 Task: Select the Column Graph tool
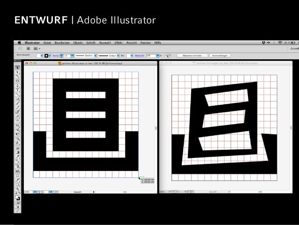pos(17,171)
